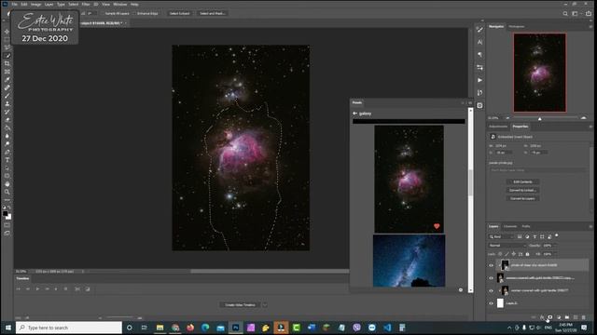Screen dimensions: 597x335
Task: Click the search icon at top right
Action: point(565,13)
